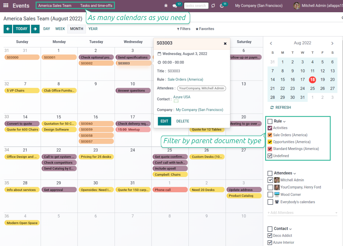Check Everybody's calendars checkbox
The height and width of the screenshot is (246, 343).
pos(270,202)
